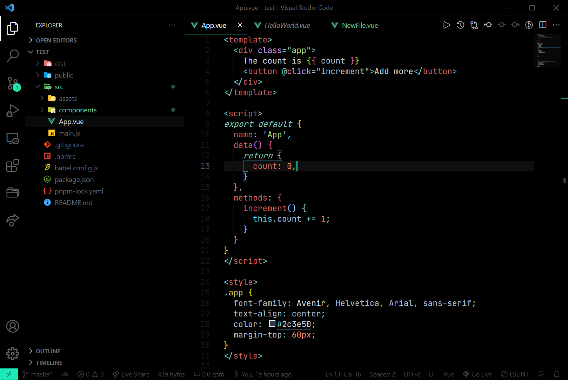Open the Explorer view in activity bar

pyautogui.click(x=13, y=28)
